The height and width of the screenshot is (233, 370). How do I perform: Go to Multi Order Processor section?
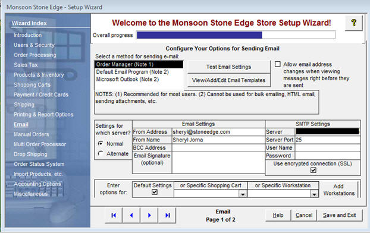pyautogui.click(x=40, y=144)
